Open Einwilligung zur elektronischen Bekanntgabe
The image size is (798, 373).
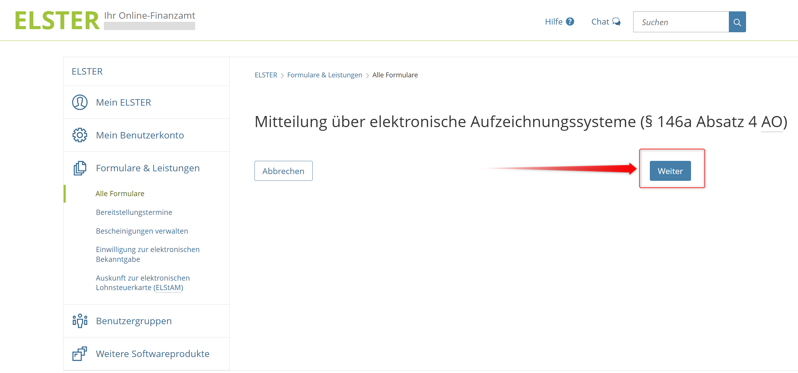point(148,254)
